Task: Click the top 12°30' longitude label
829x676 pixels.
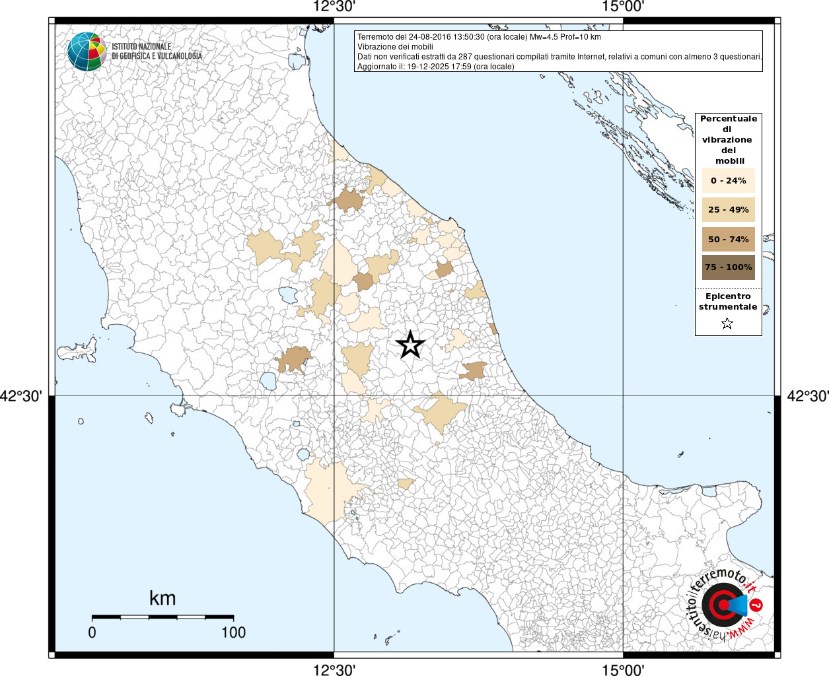Action: [334, 7]
